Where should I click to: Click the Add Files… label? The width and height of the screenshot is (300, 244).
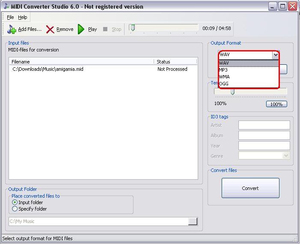click(x=30, y=29)
